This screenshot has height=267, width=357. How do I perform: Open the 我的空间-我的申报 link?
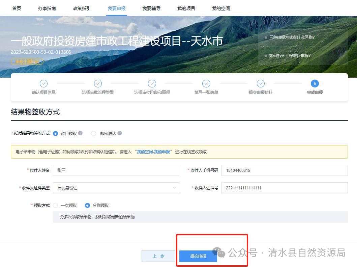153,152
